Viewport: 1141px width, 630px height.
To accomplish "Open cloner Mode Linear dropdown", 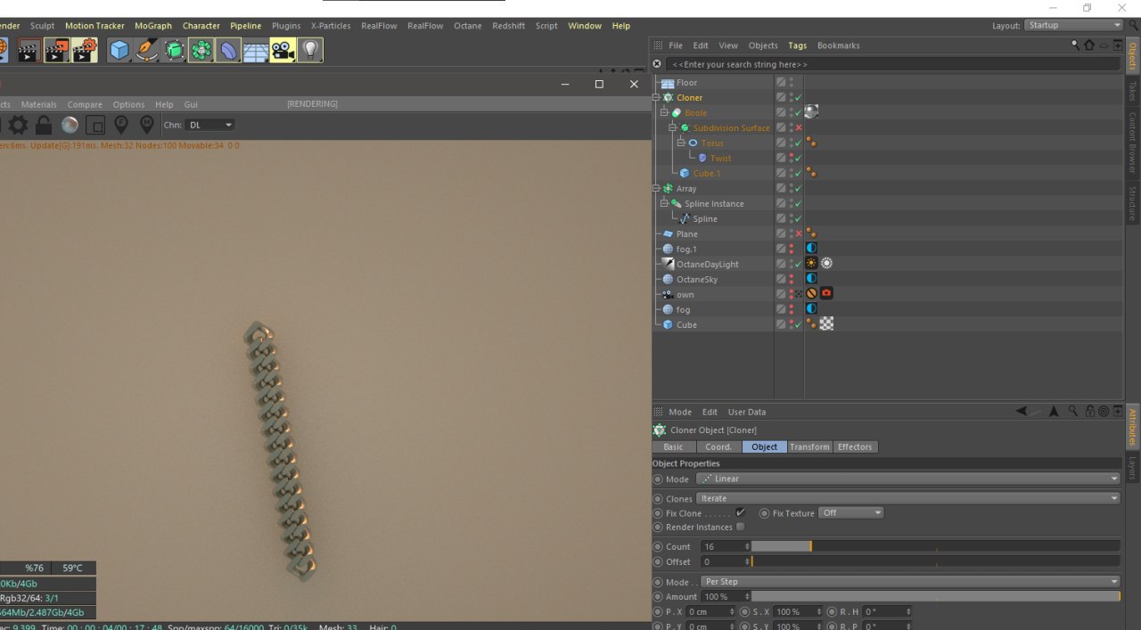I will pyautogui.click(x=907, y=479).
